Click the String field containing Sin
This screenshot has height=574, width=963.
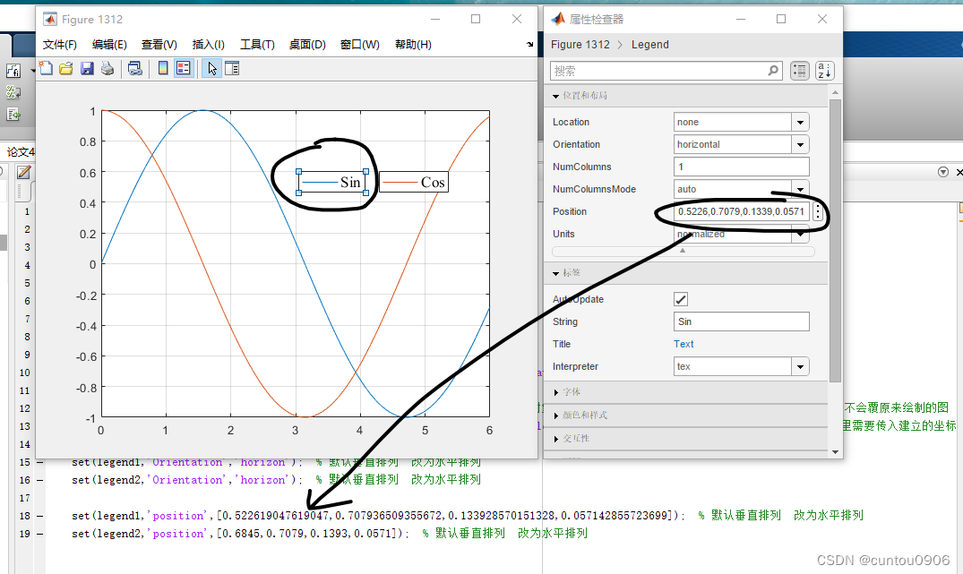pyautogui.click(x=742, y=321)
